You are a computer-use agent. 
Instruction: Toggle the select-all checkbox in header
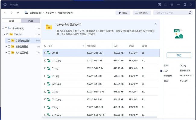(x=45, y=46)
